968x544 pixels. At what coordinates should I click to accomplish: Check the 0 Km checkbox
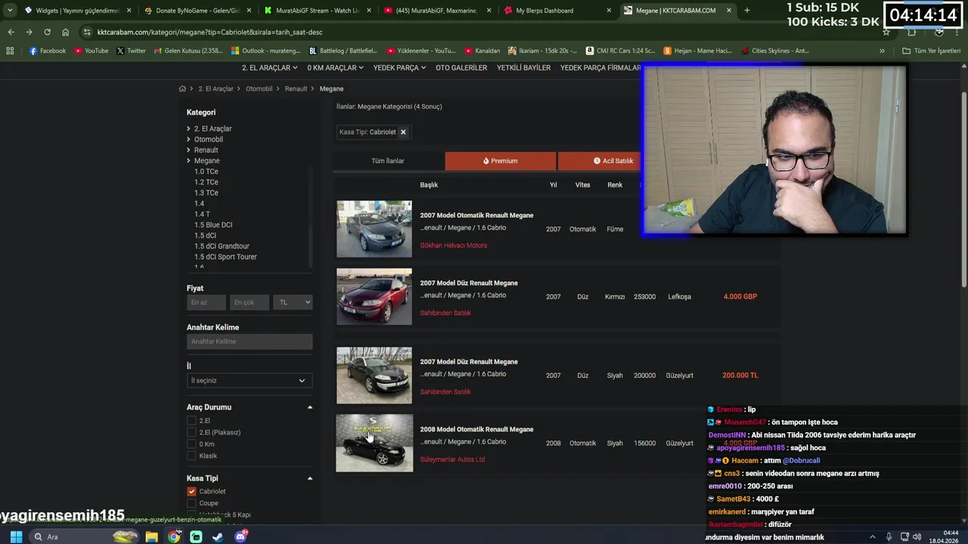click(x=191, y=444)
